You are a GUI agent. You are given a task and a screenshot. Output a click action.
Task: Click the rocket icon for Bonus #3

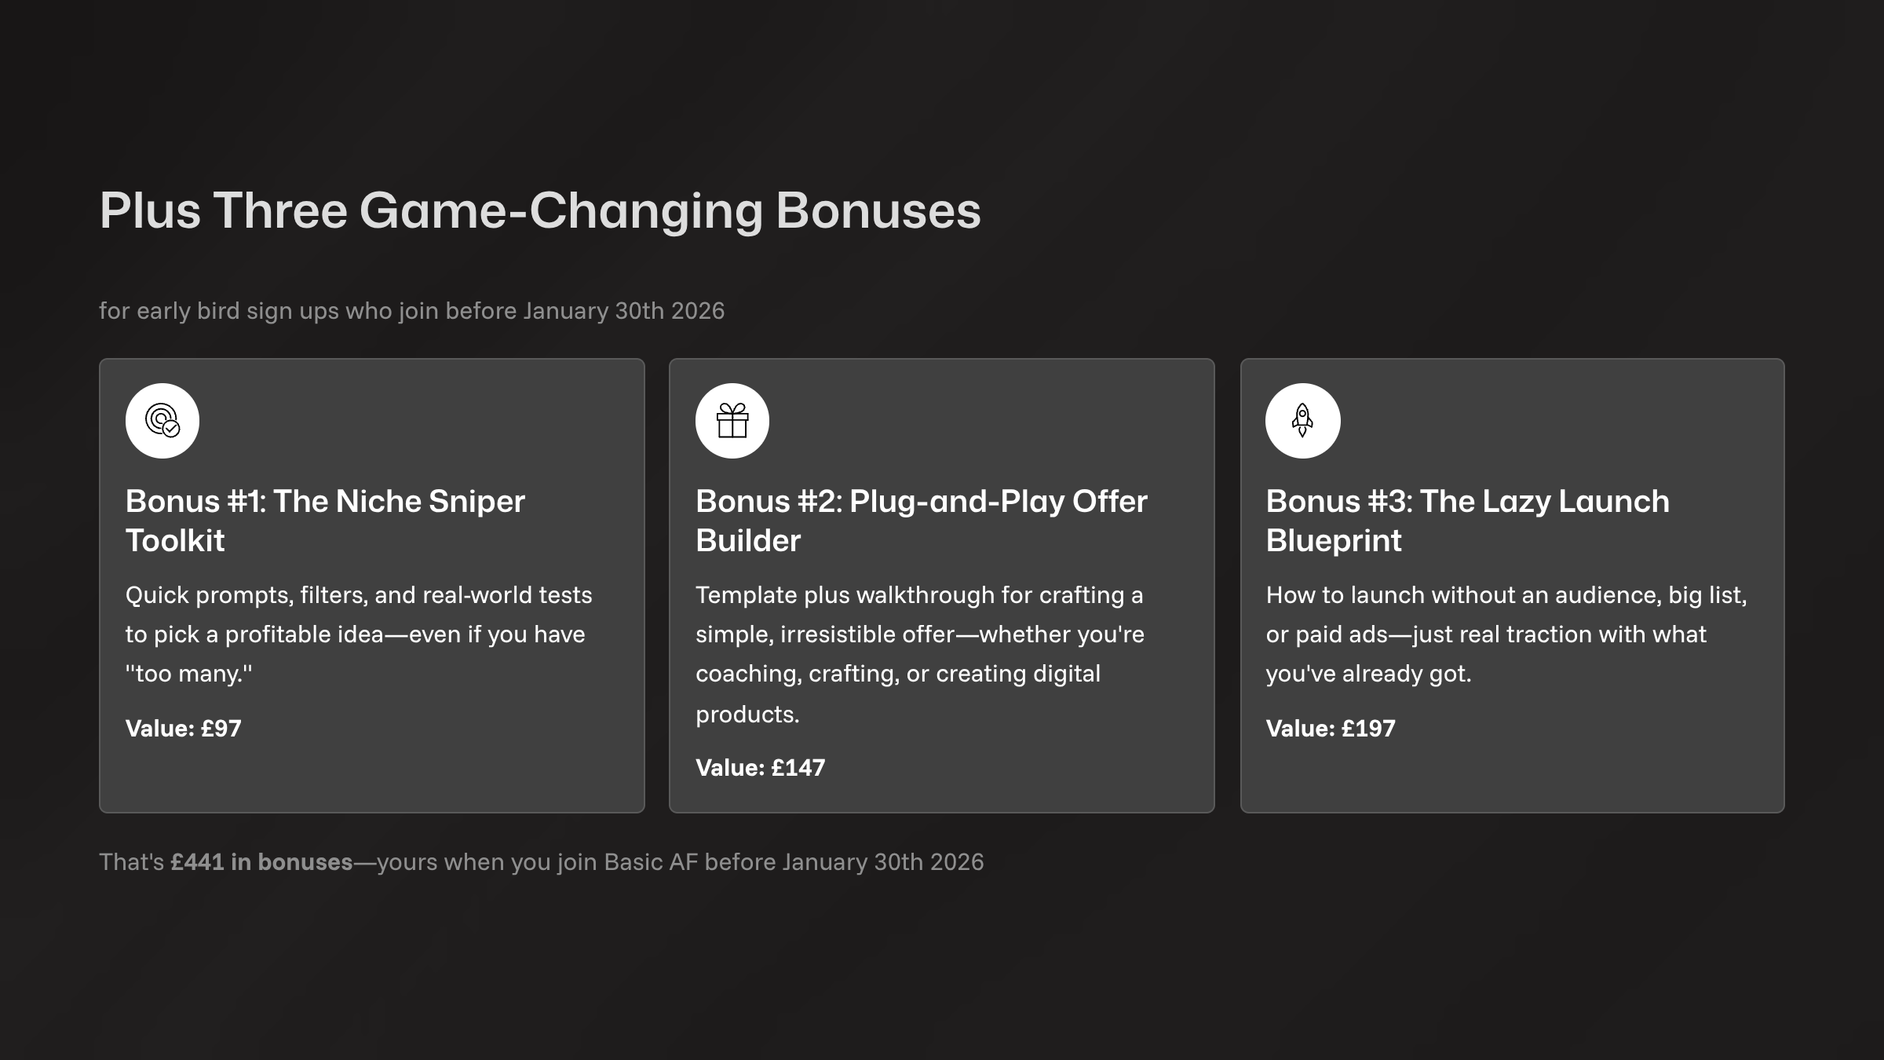coord(1302,421)
